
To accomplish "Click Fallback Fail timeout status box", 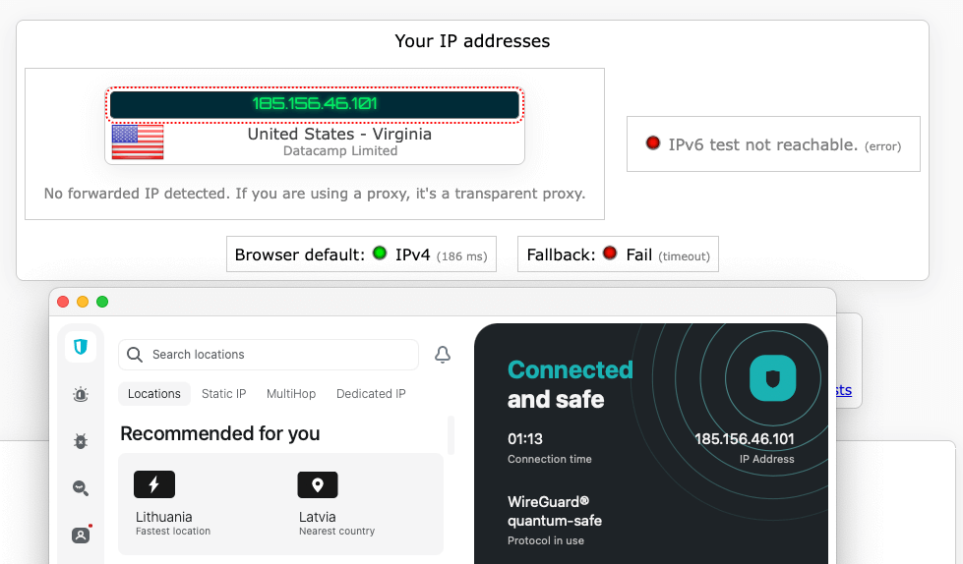I will pos(618,254).
